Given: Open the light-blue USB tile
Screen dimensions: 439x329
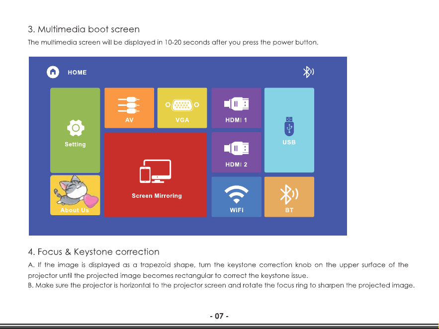Looking at the screenshot, I should pyautogui.click(x=289, y=130).
